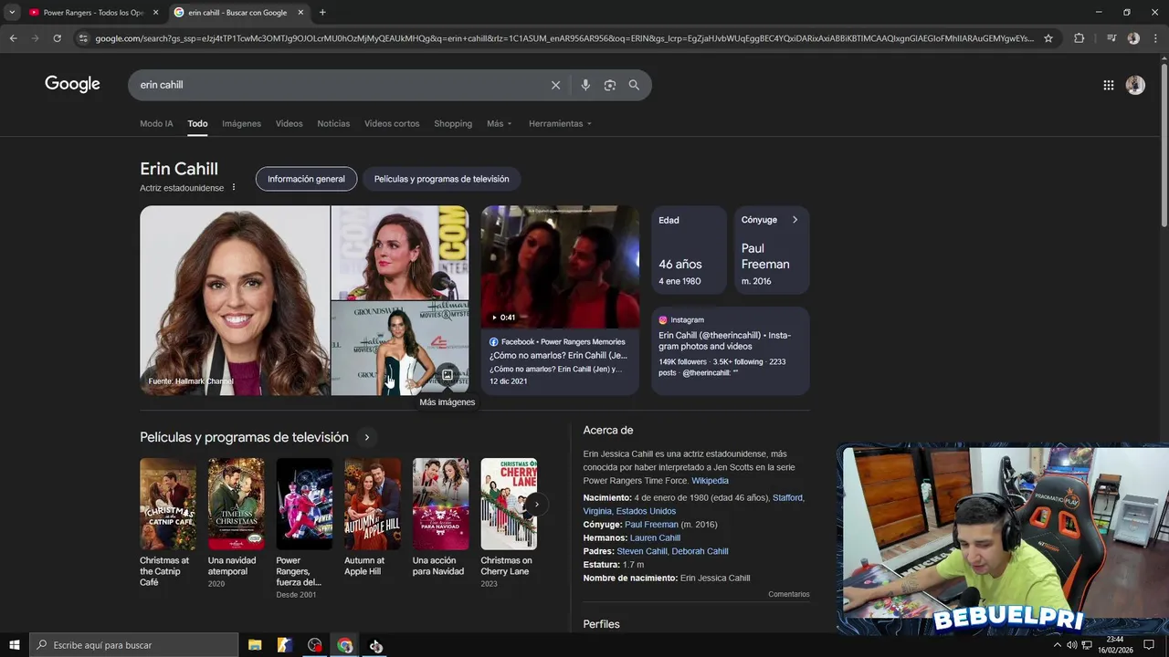The image size is (1169, 657).
Task: Open the Lauren Cahill sibling link
Action: (655, 538)
